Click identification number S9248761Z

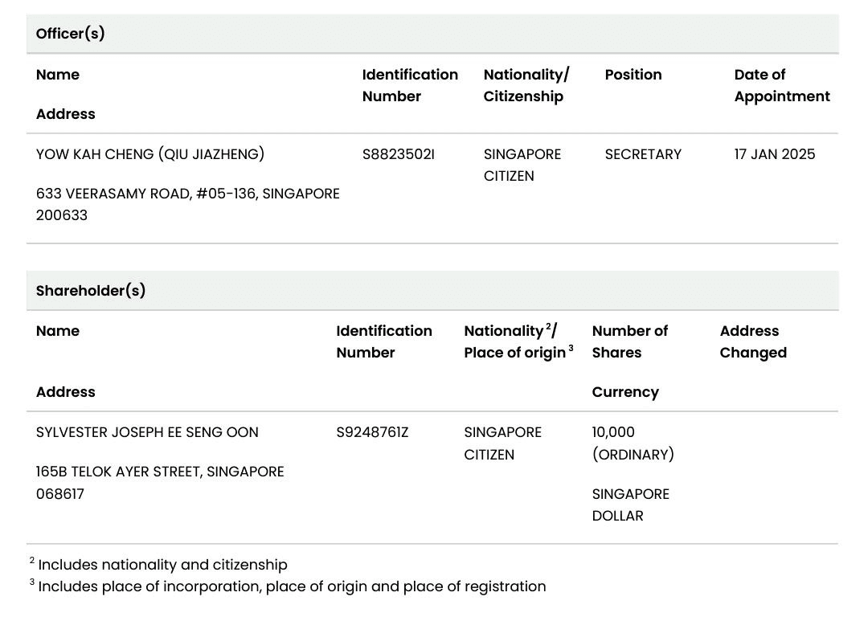(x=372, y=432)
